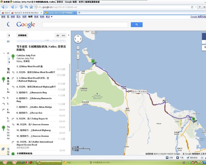Focus the Google search input field

tap(85, 25)
